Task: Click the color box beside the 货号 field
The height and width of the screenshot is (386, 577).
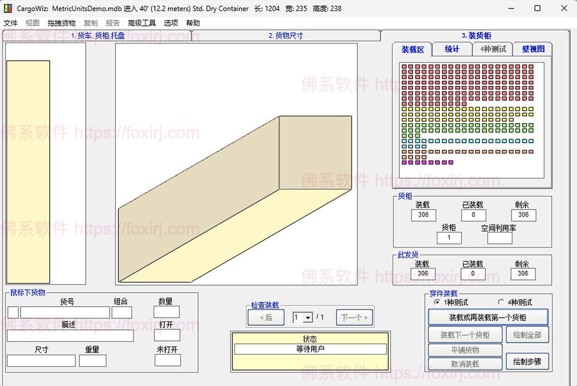Action: (13, 312)
